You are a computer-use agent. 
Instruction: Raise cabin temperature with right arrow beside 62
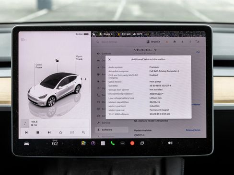(63, 143)
